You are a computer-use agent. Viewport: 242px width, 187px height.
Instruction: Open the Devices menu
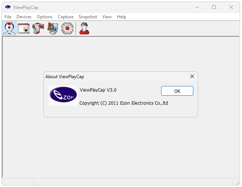tap(24, 16)
